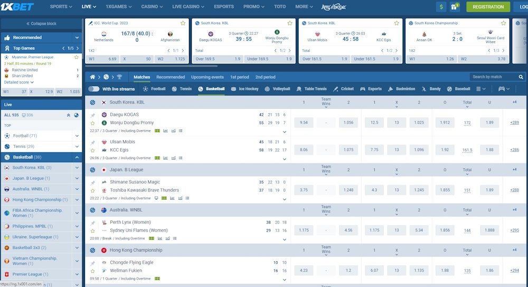Pin the Ulsan Mobis match
528x287 pixels.
tap(92, 143)
